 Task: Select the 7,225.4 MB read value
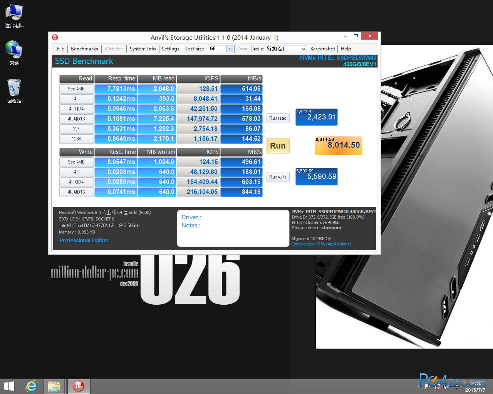pyautogui.click(x=157, y=119)
